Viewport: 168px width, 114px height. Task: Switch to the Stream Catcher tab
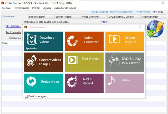(x=37, y=17)
